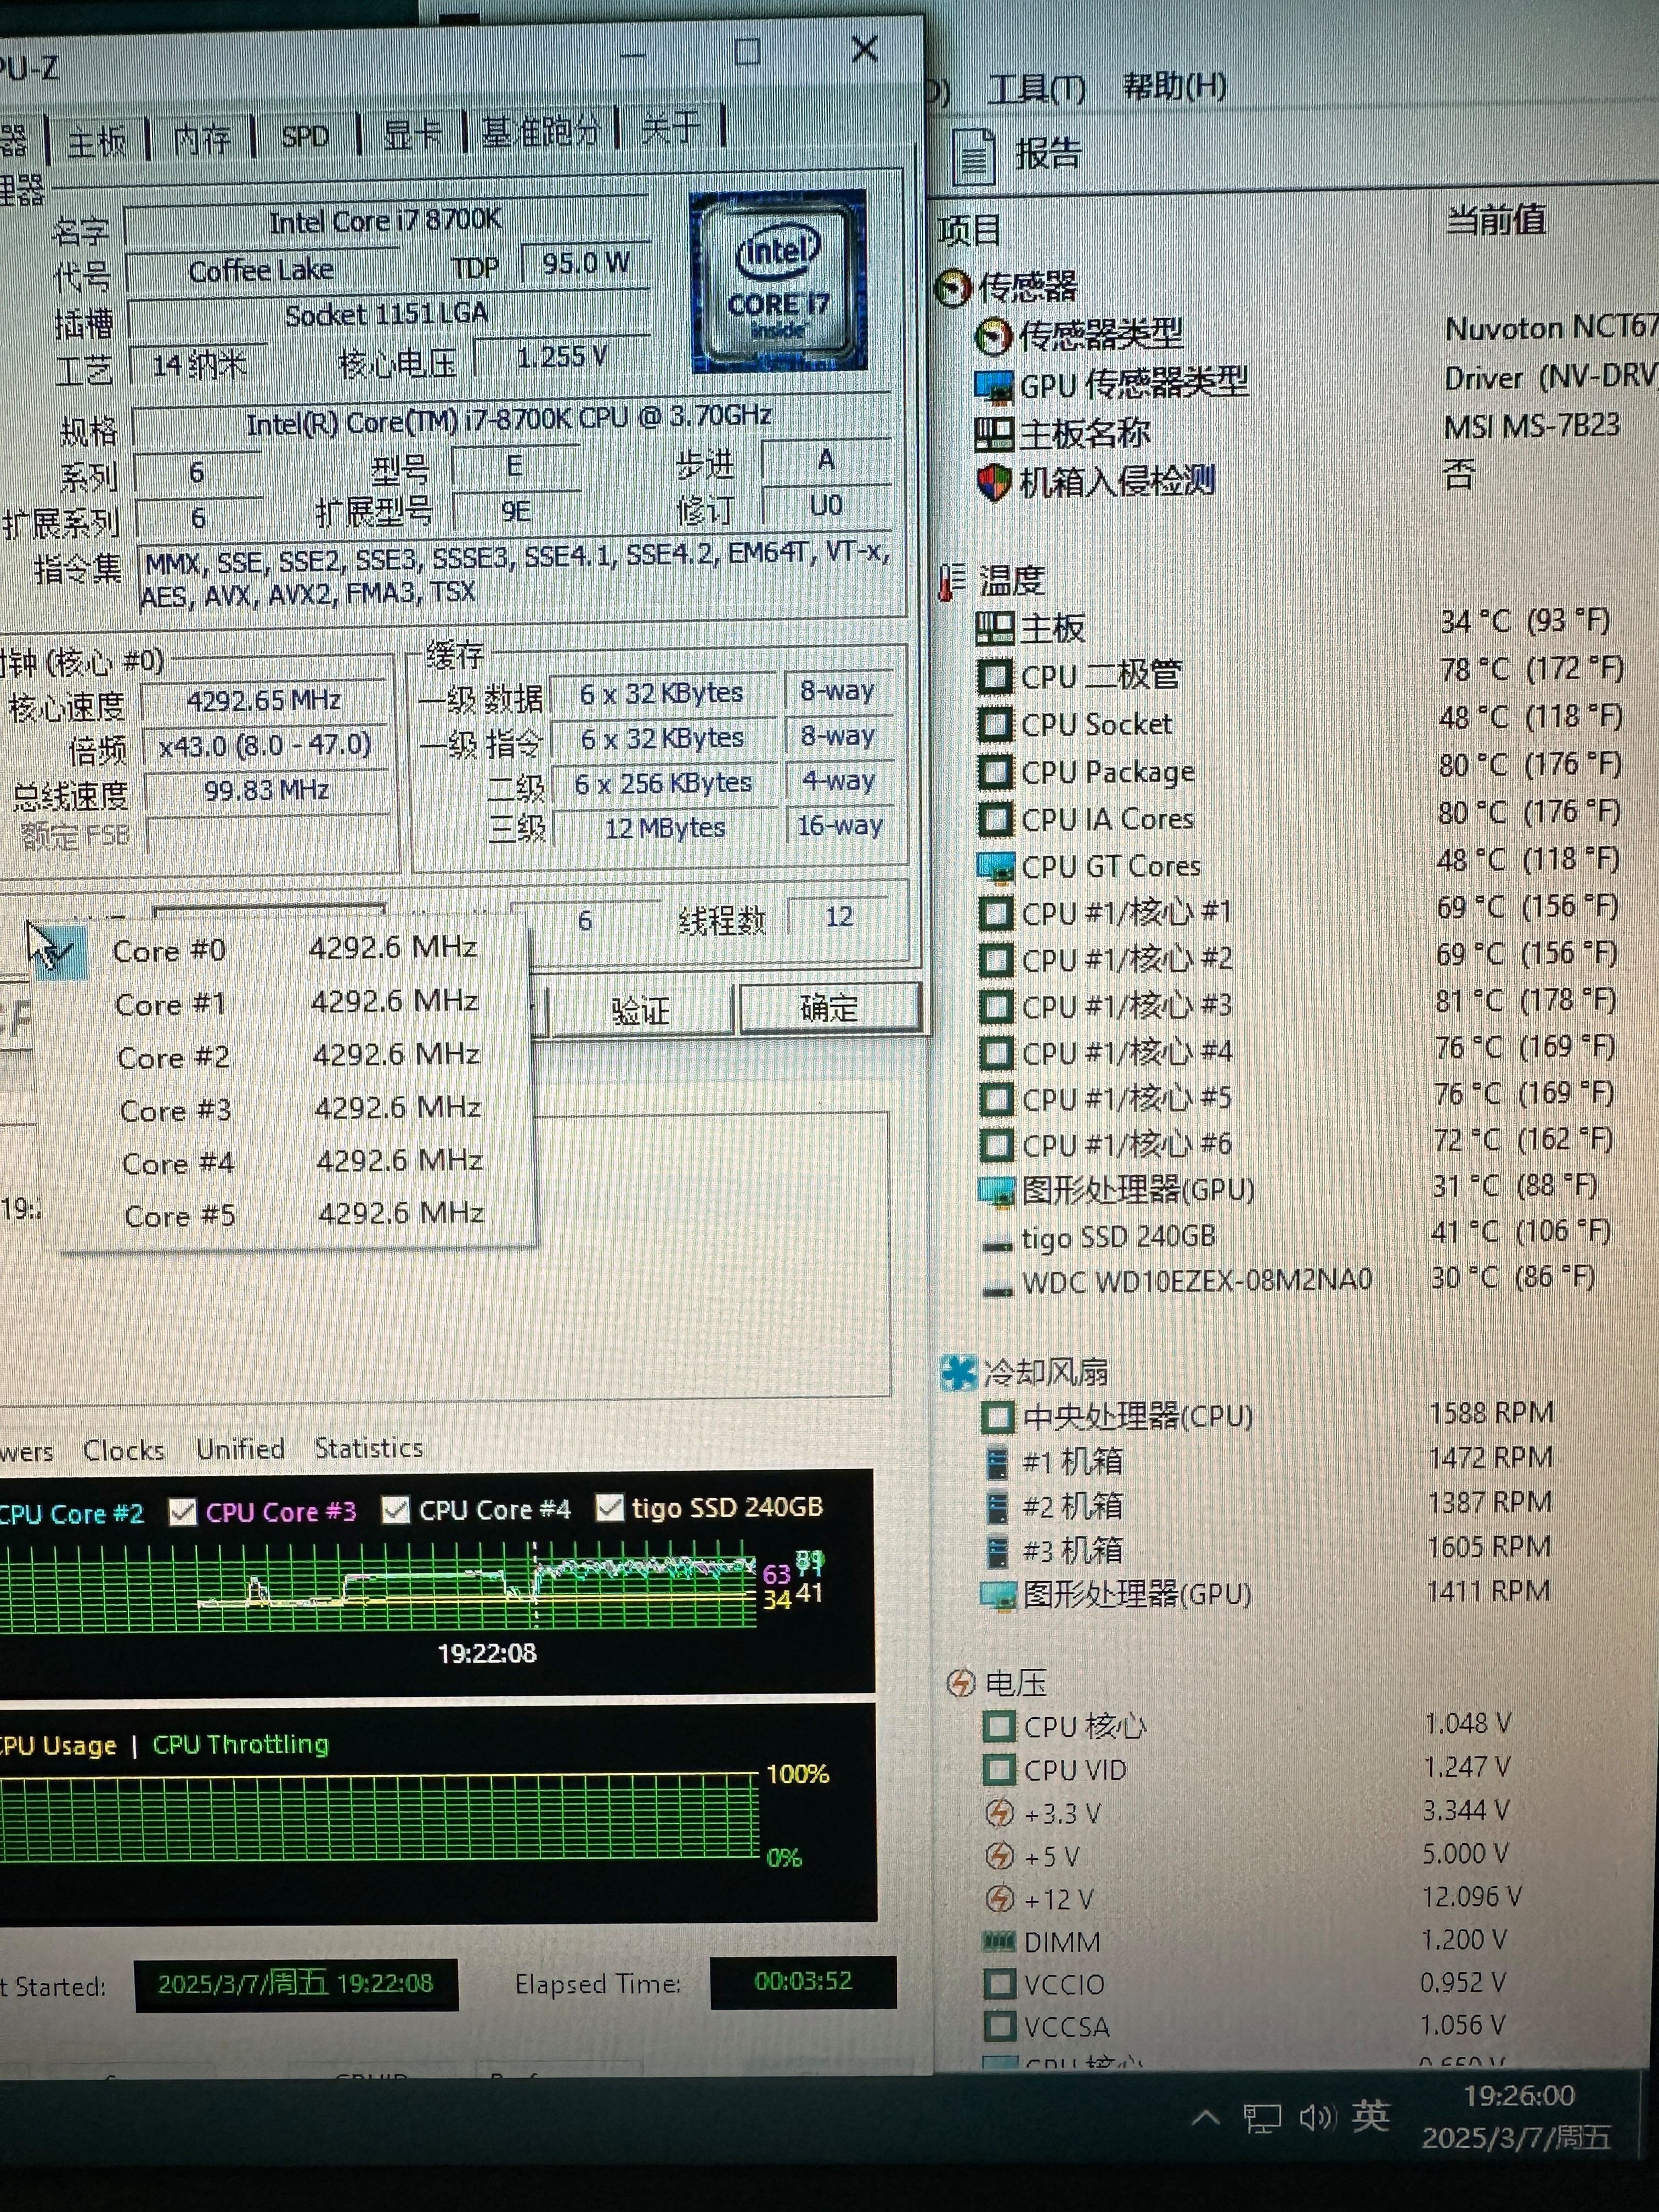Expand the system tray hidden icons chevron
The width and height of the screenshot is (1659, 2212).
(1206, 2117)
